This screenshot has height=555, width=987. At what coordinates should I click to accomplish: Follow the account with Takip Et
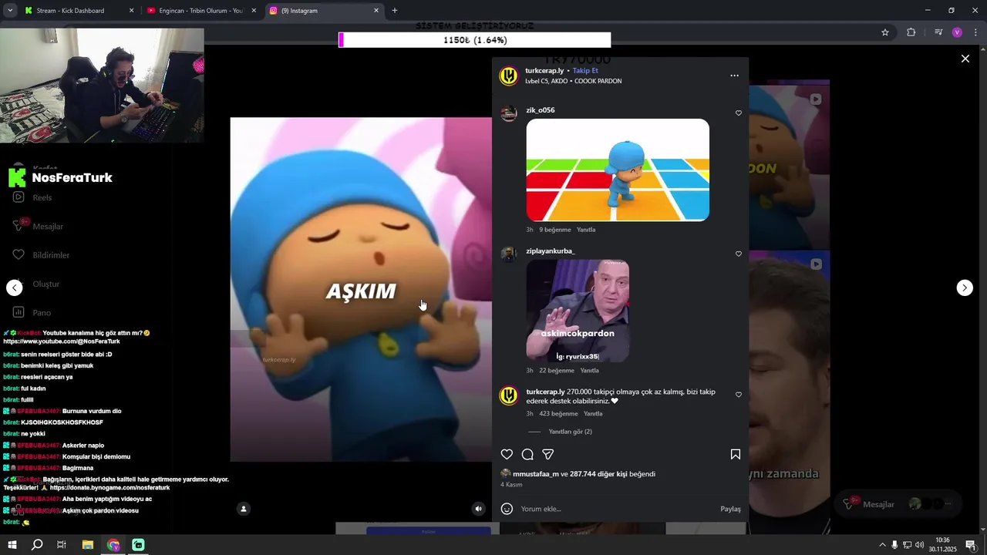[585, 71]
